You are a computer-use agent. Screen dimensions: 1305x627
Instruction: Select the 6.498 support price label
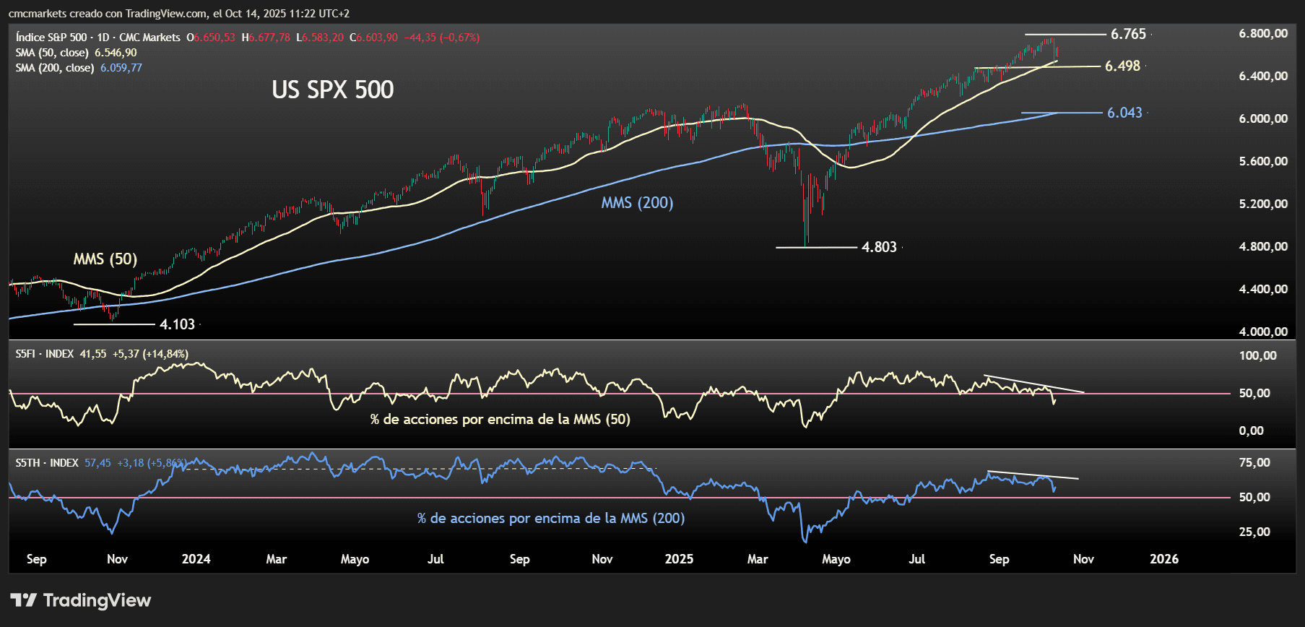tap(1122, 66)
